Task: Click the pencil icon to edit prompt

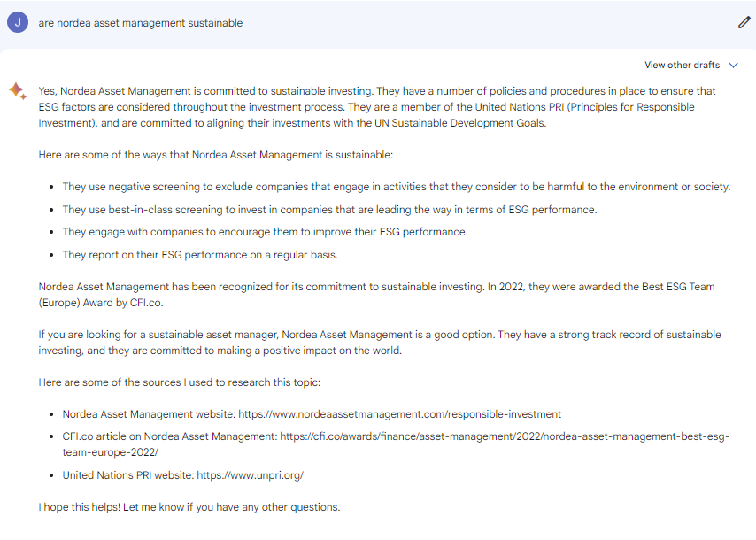Action: [x=744, y=23]
